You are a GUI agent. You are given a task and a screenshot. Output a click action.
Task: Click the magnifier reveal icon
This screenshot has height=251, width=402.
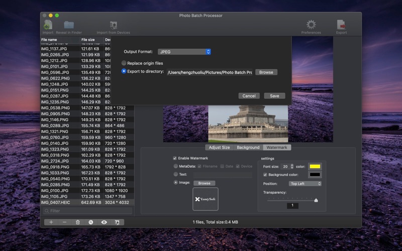(x=91, y=222)
